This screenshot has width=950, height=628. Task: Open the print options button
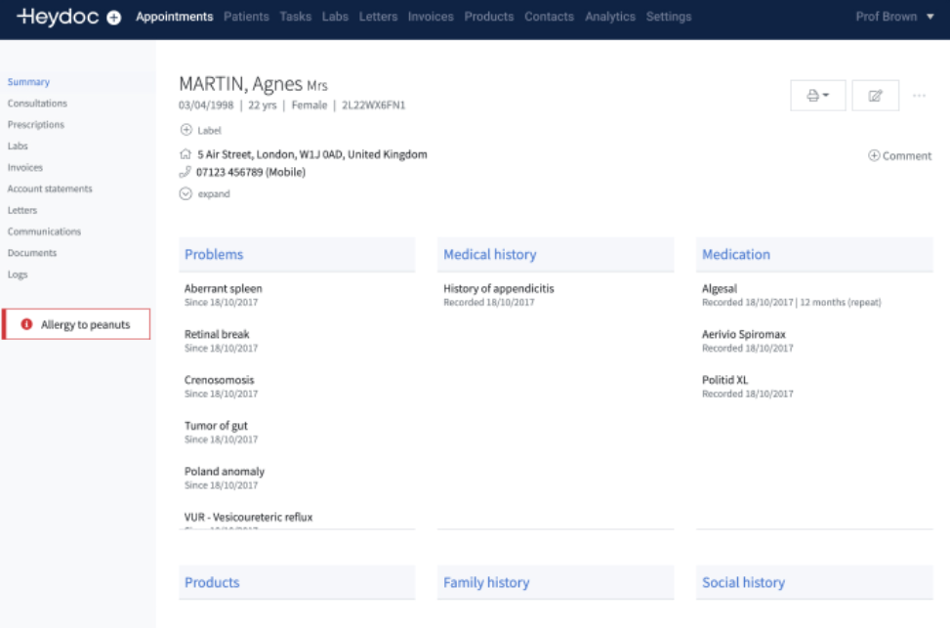817,96
